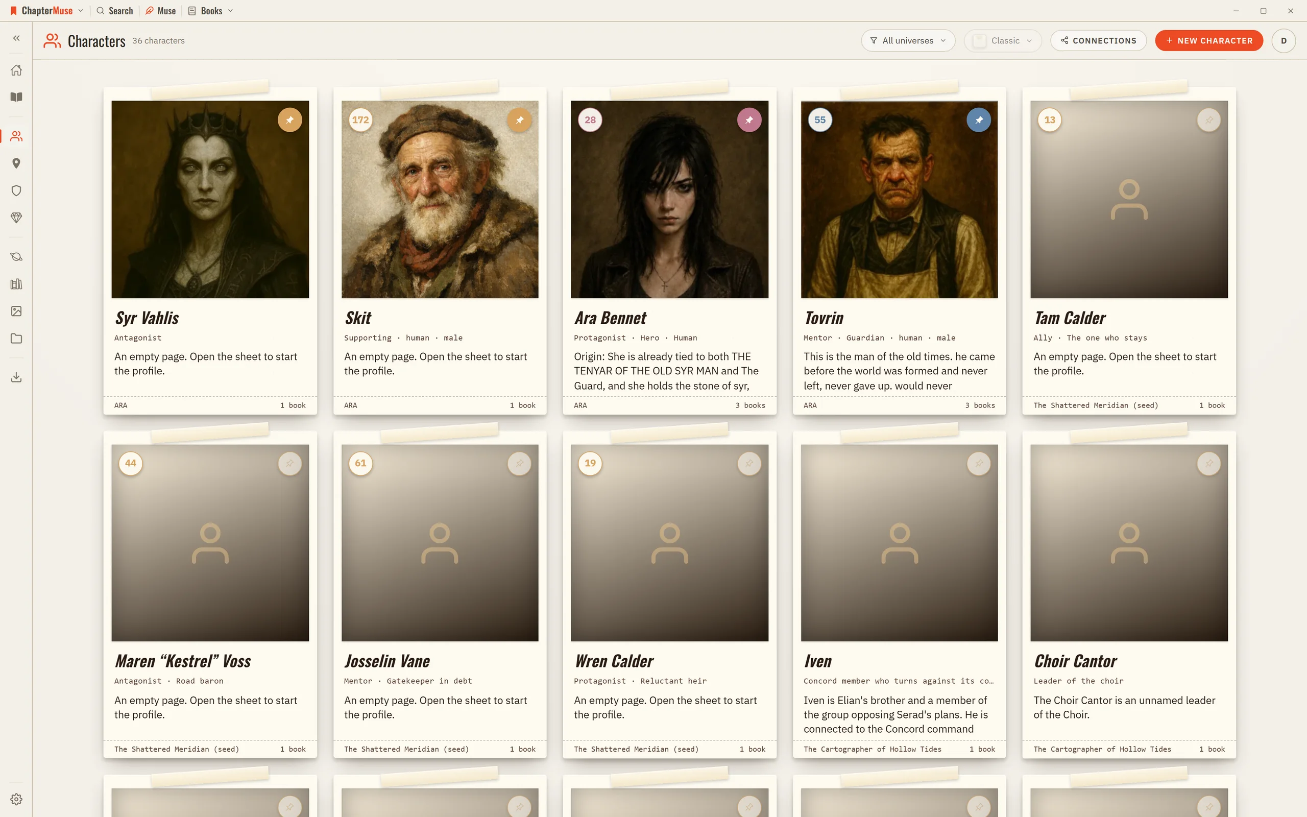Viewport: 1307px width, 817px height.
Task: Unpin the Syr Vahlis card
Action: pos(290,120)
